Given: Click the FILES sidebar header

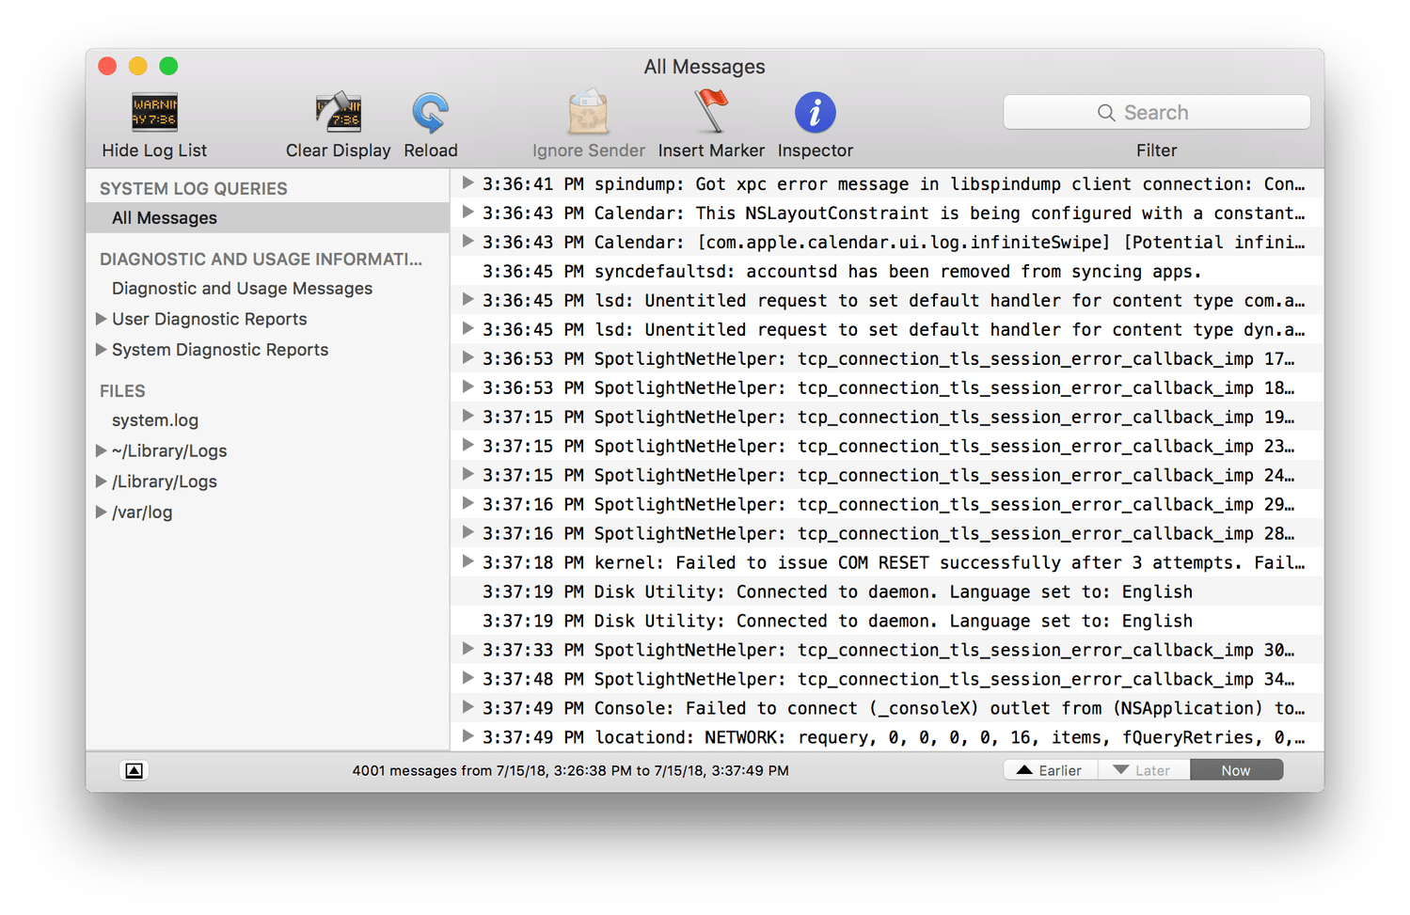Looking at the screenshot, I should coord(122,391).
